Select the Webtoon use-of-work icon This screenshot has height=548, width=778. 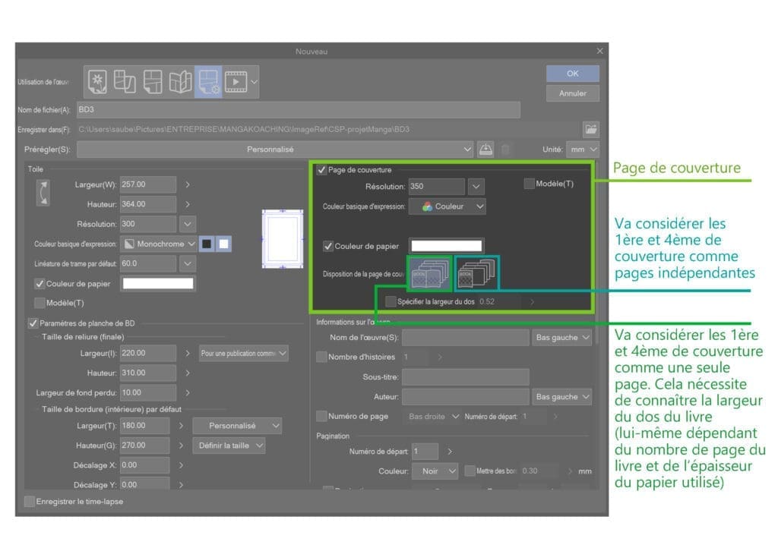125,81
